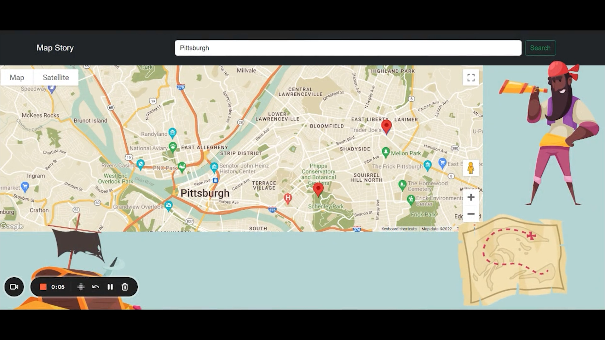The width and height of the screenshot is (605, 340).
Task: Click the Randyland museum map pin
Action: tap(172, 133)
